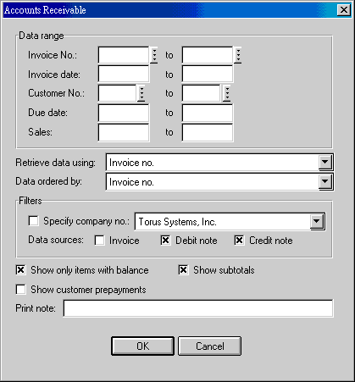The image size is (355, 382).
Task: Click OK to confirm the report
Action: (142, 346)
